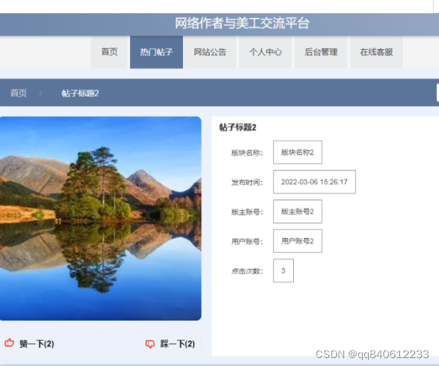Switch to 后台管理 tab

[321, 52]
